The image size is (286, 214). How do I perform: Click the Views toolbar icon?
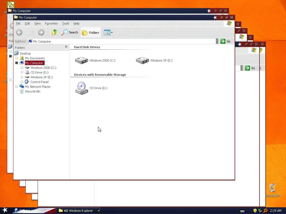pyautogui.click(x=107, y=33)
